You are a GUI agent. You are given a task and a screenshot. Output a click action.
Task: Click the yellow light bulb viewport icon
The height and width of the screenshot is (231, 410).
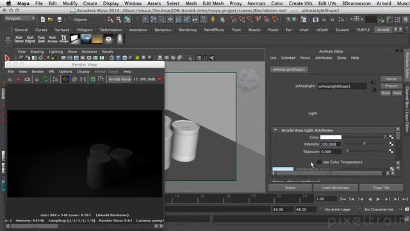(137, 58)
